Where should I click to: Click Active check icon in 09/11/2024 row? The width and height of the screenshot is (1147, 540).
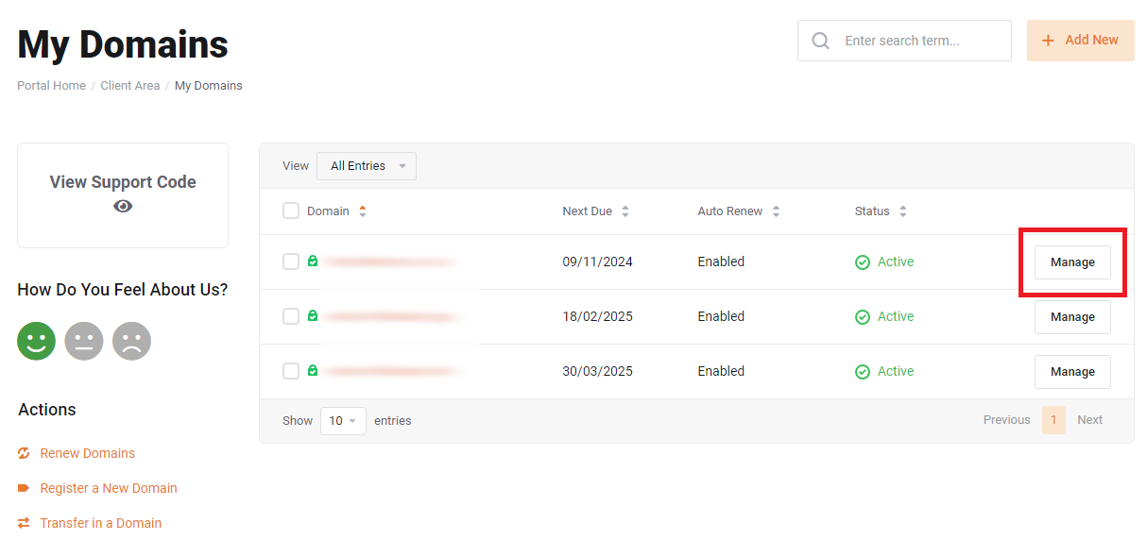(x=863, y=262)
